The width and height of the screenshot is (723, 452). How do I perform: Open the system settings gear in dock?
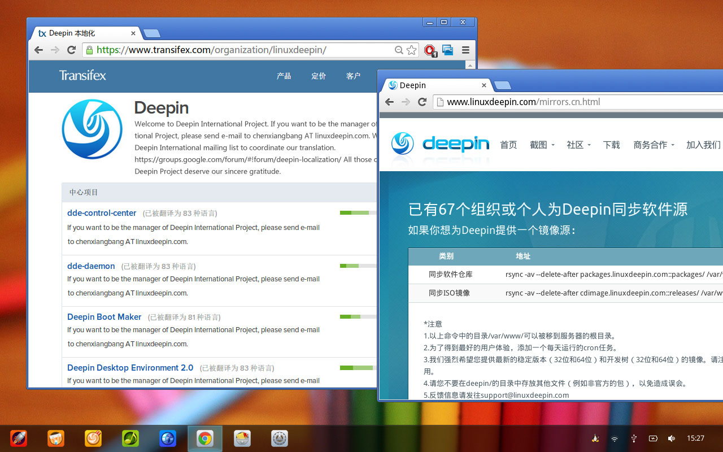280,438
